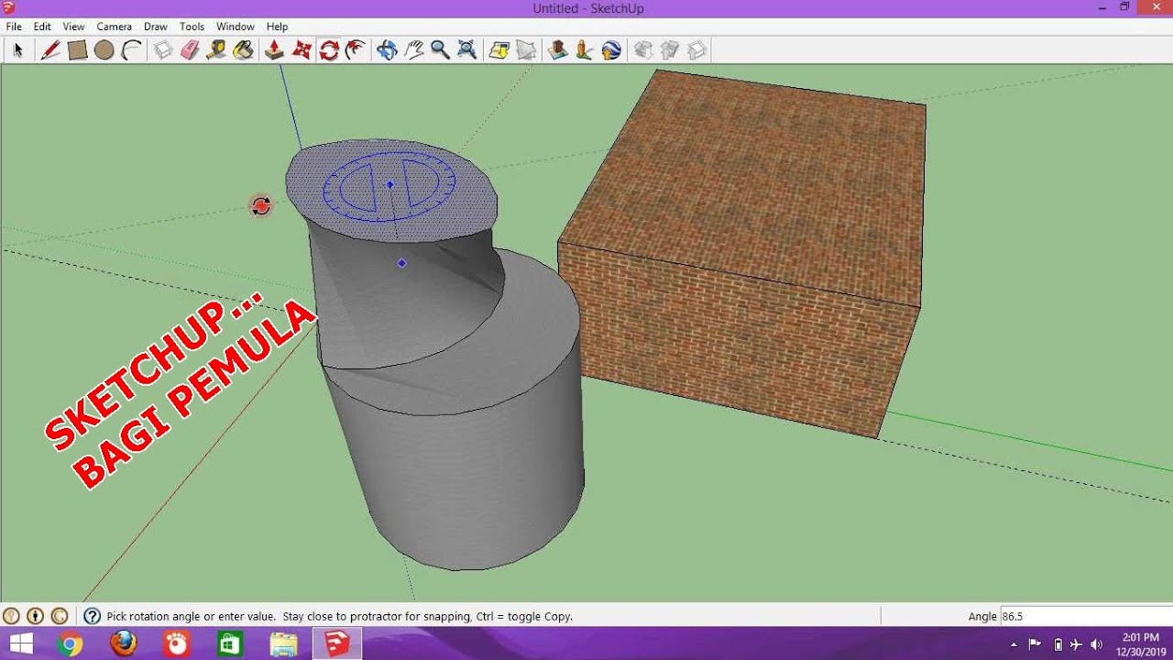Open the Window menu
1173x660 pixels.
pos(236,27)
